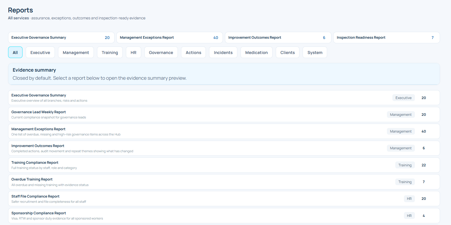Image resolution: width=451 pixels, height=225 pixels.
Task: Switch to the Actions filter tab
Action: coord(193,52)
